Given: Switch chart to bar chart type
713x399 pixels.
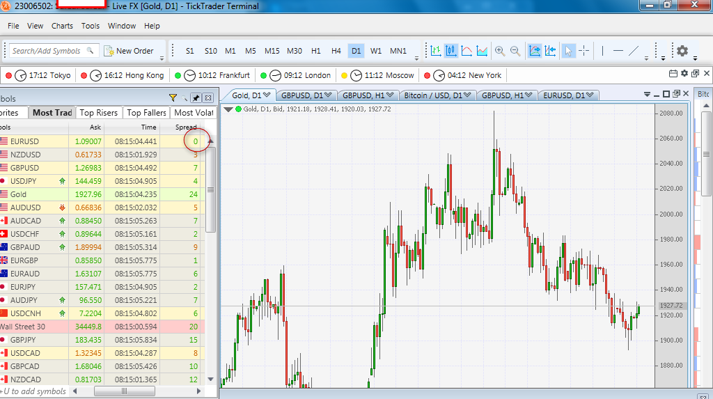Looking at the screenshot, I should pos(436,51).
